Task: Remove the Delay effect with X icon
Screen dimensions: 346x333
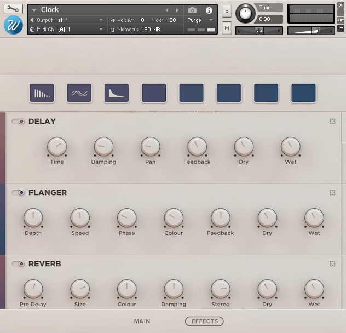Action: [x=332, y=122]
